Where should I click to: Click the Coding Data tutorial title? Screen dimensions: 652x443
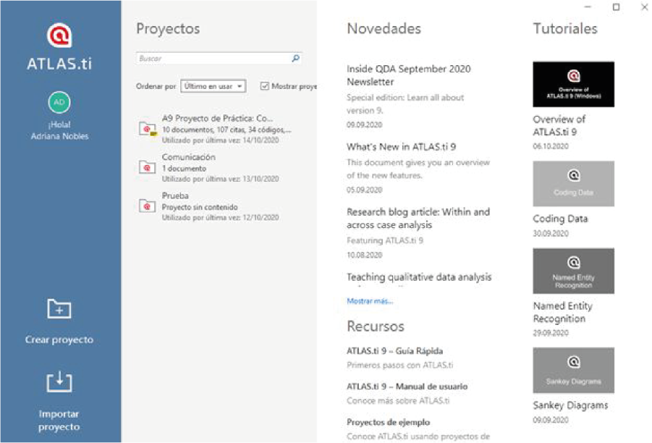(x=560, y=219)
